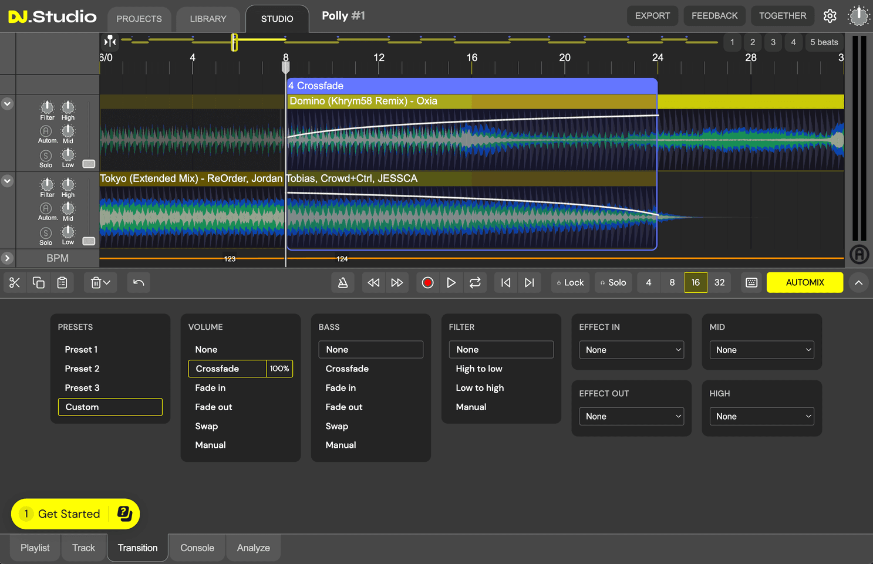Select the 4 Crossfade transition block
The image size is (873, 564).
coord(472,86)
